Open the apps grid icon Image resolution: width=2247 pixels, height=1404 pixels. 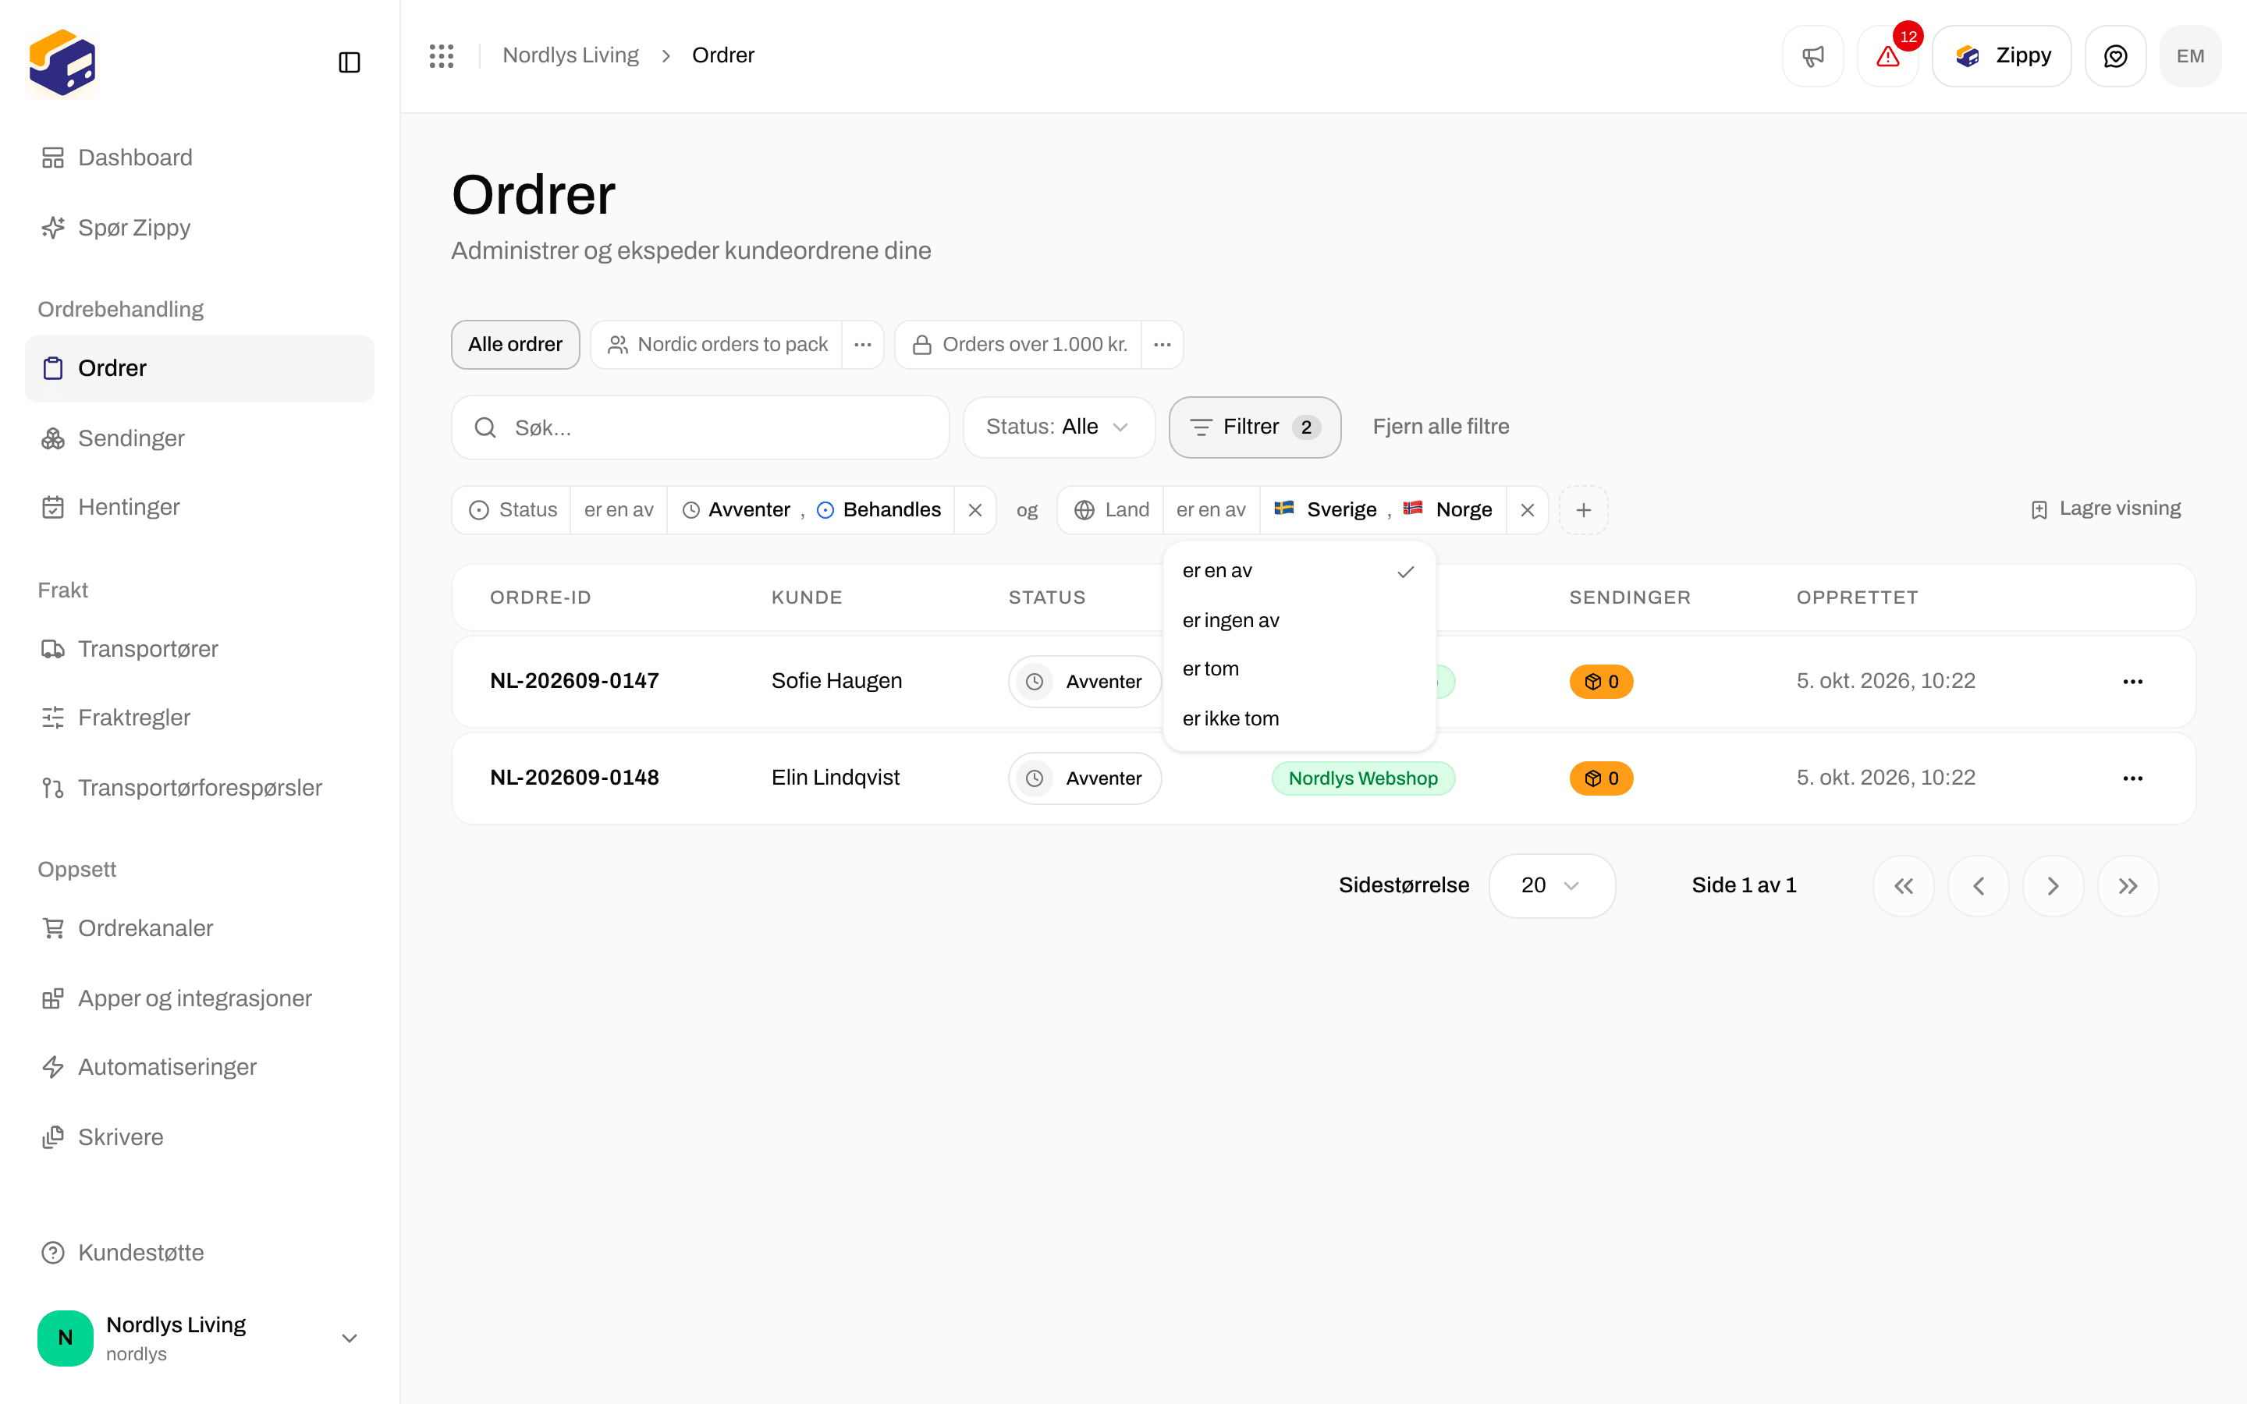[x=441, y=55]
